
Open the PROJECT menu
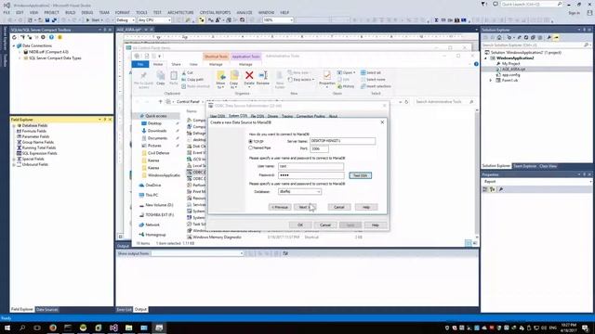51,12
